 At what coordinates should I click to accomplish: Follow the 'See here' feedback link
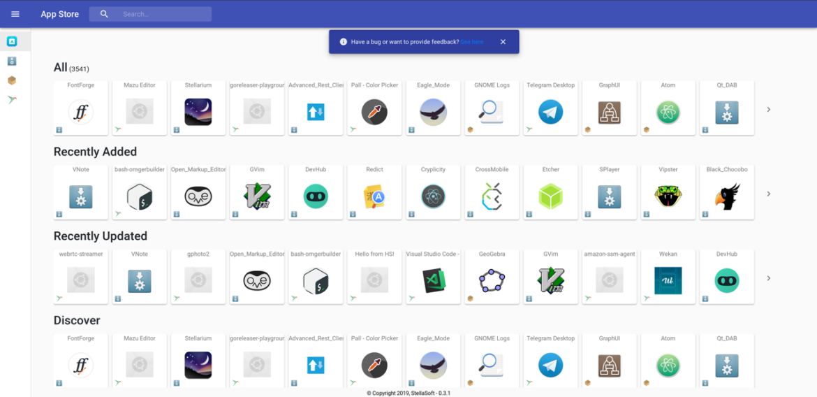tap(472, 42)
